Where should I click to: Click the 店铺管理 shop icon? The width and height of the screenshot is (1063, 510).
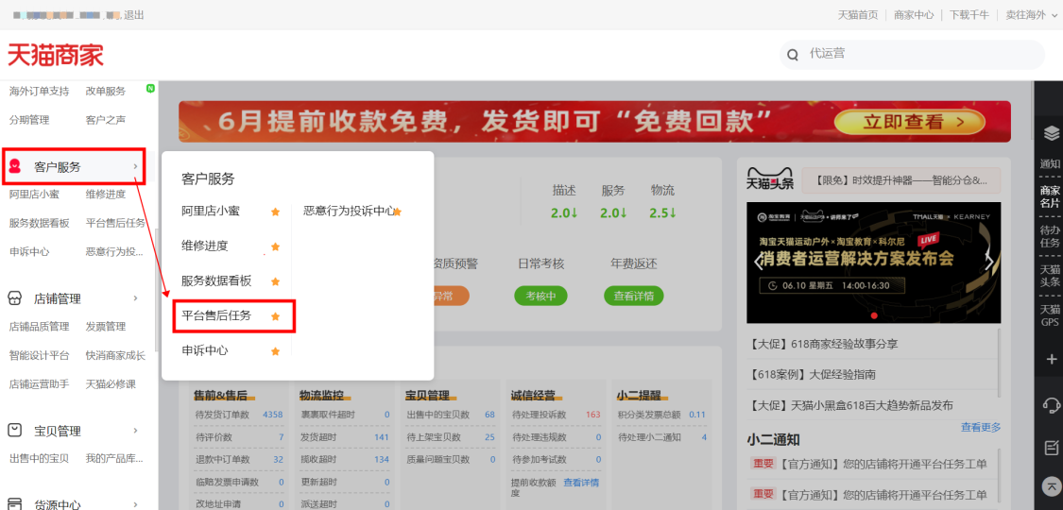(15, 298)
